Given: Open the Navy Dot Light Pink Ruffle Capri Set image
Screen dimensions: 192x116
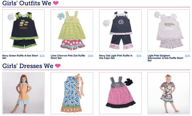Looking at the screenshot, I should coord(120,30).
